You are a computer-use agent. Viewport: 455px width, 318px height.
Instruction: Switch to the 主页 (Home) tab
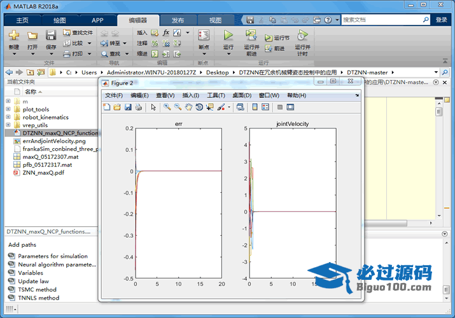pyautogui.click(x=22, y=20)
